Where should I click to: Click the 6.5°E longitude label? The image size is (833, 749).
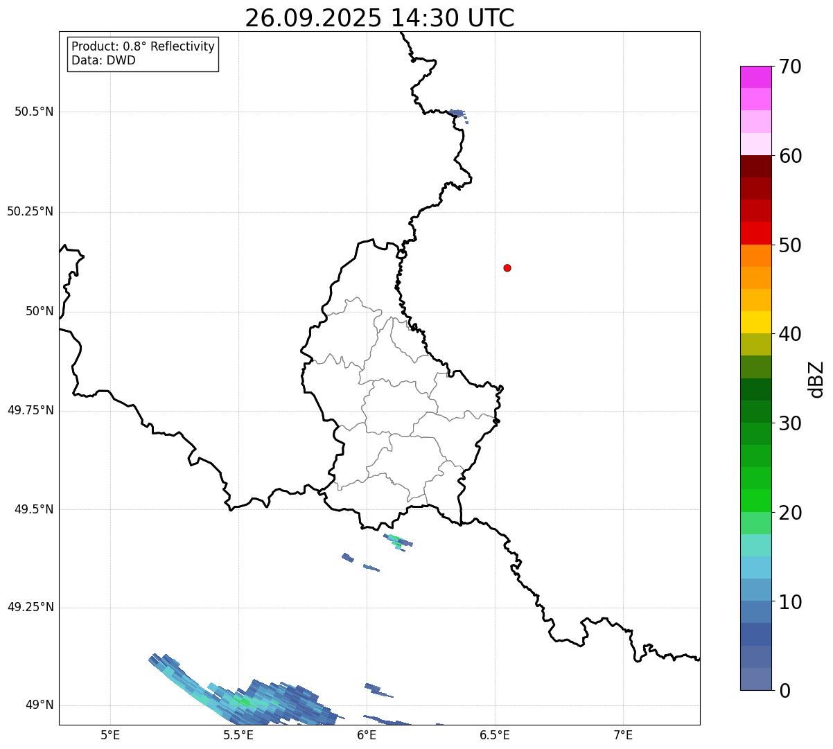tap(495, 735)
